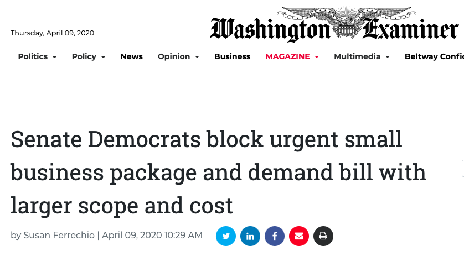Open the Politics menu item
The height and width of the screenshot is (256, 464).
[x=33, y=56]
